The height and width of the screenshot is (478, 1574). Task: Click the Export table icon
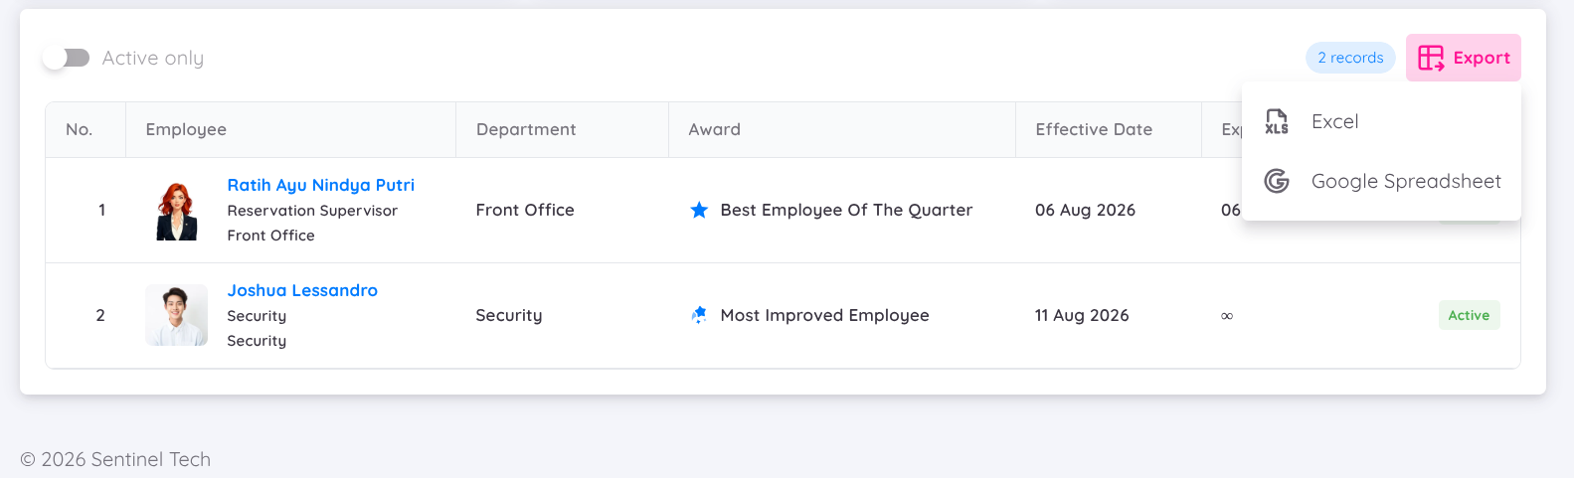point(1431,58)
